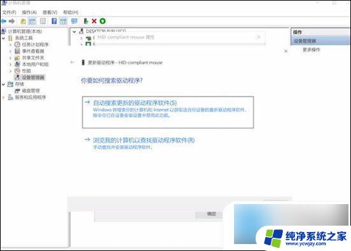Expand the 本地用户和组 tree node

[x=10, y=65]
